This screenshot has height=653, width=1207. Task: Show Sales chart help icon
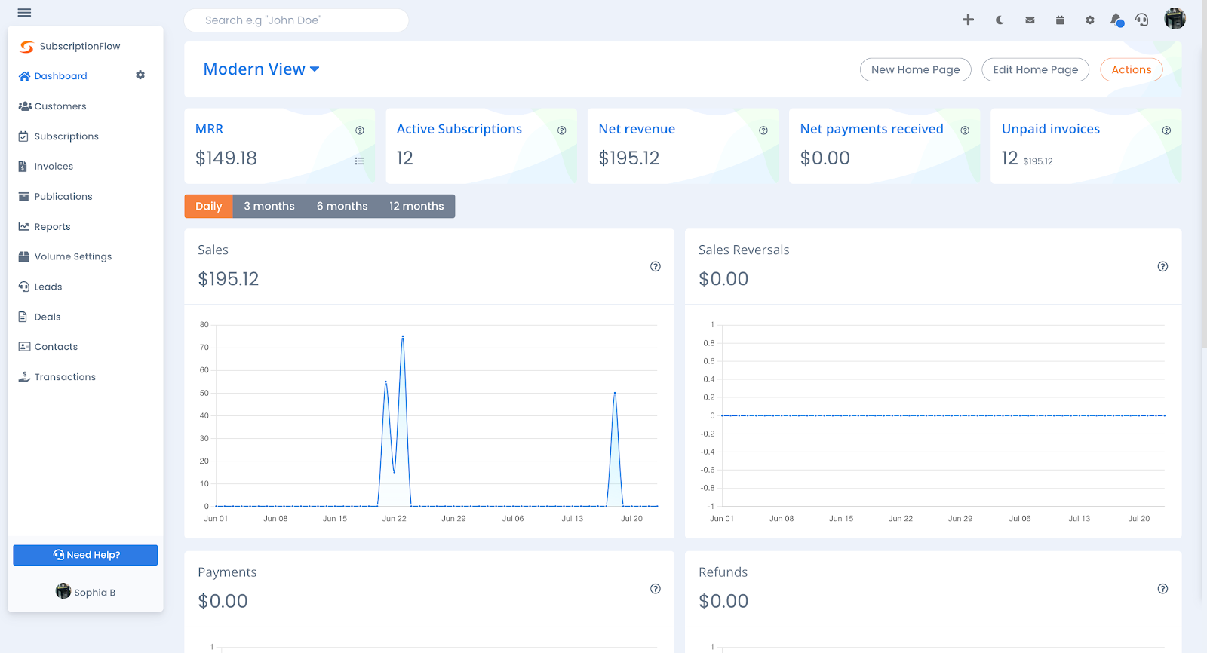656,266
